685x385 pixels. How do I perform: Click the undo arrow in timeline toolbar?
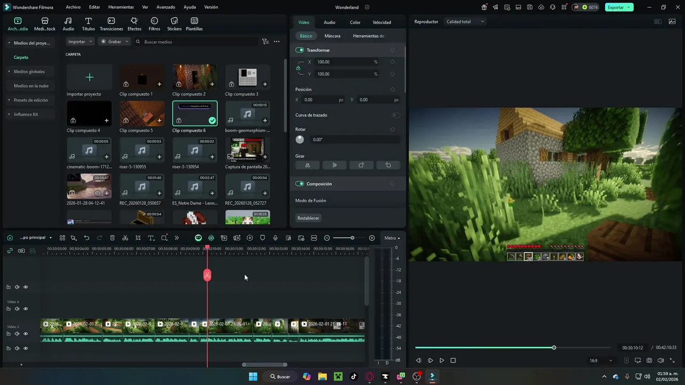(x=87, y=238)
